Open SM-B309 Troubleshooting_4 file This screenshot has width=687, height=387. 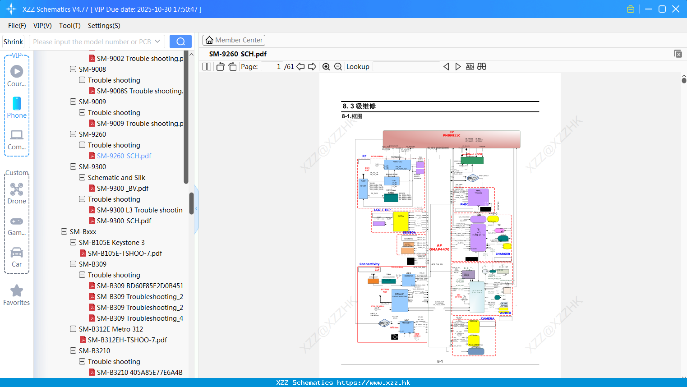(140, 318)
